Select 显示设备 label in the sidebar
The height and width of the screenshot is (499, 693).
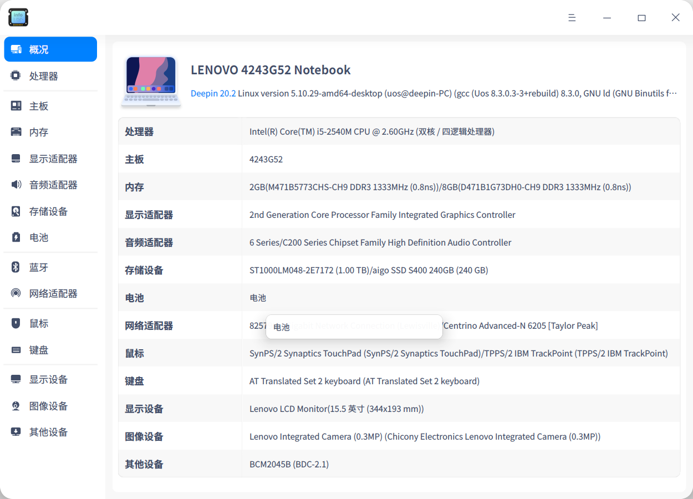point(48,379)
